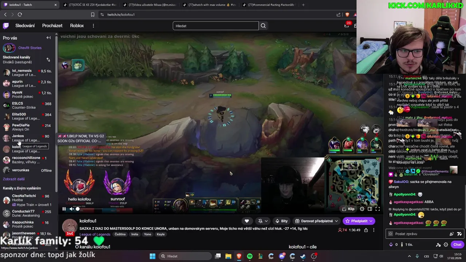Collapse the Pro vás sidebar
The image size is (466, 262).
48,38
